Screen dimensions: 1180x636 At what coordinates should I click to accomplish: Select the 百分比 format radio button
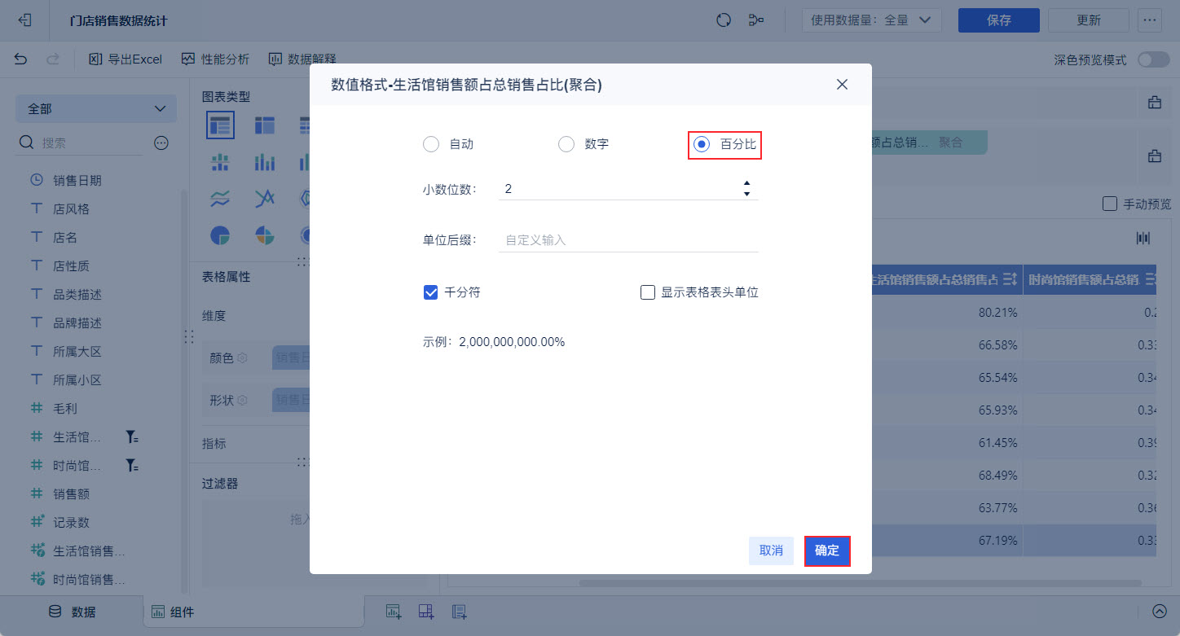coord(701,144)
